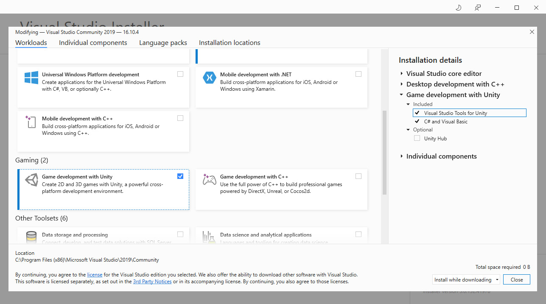Check Data storage and processing workload

coord(180,234)
